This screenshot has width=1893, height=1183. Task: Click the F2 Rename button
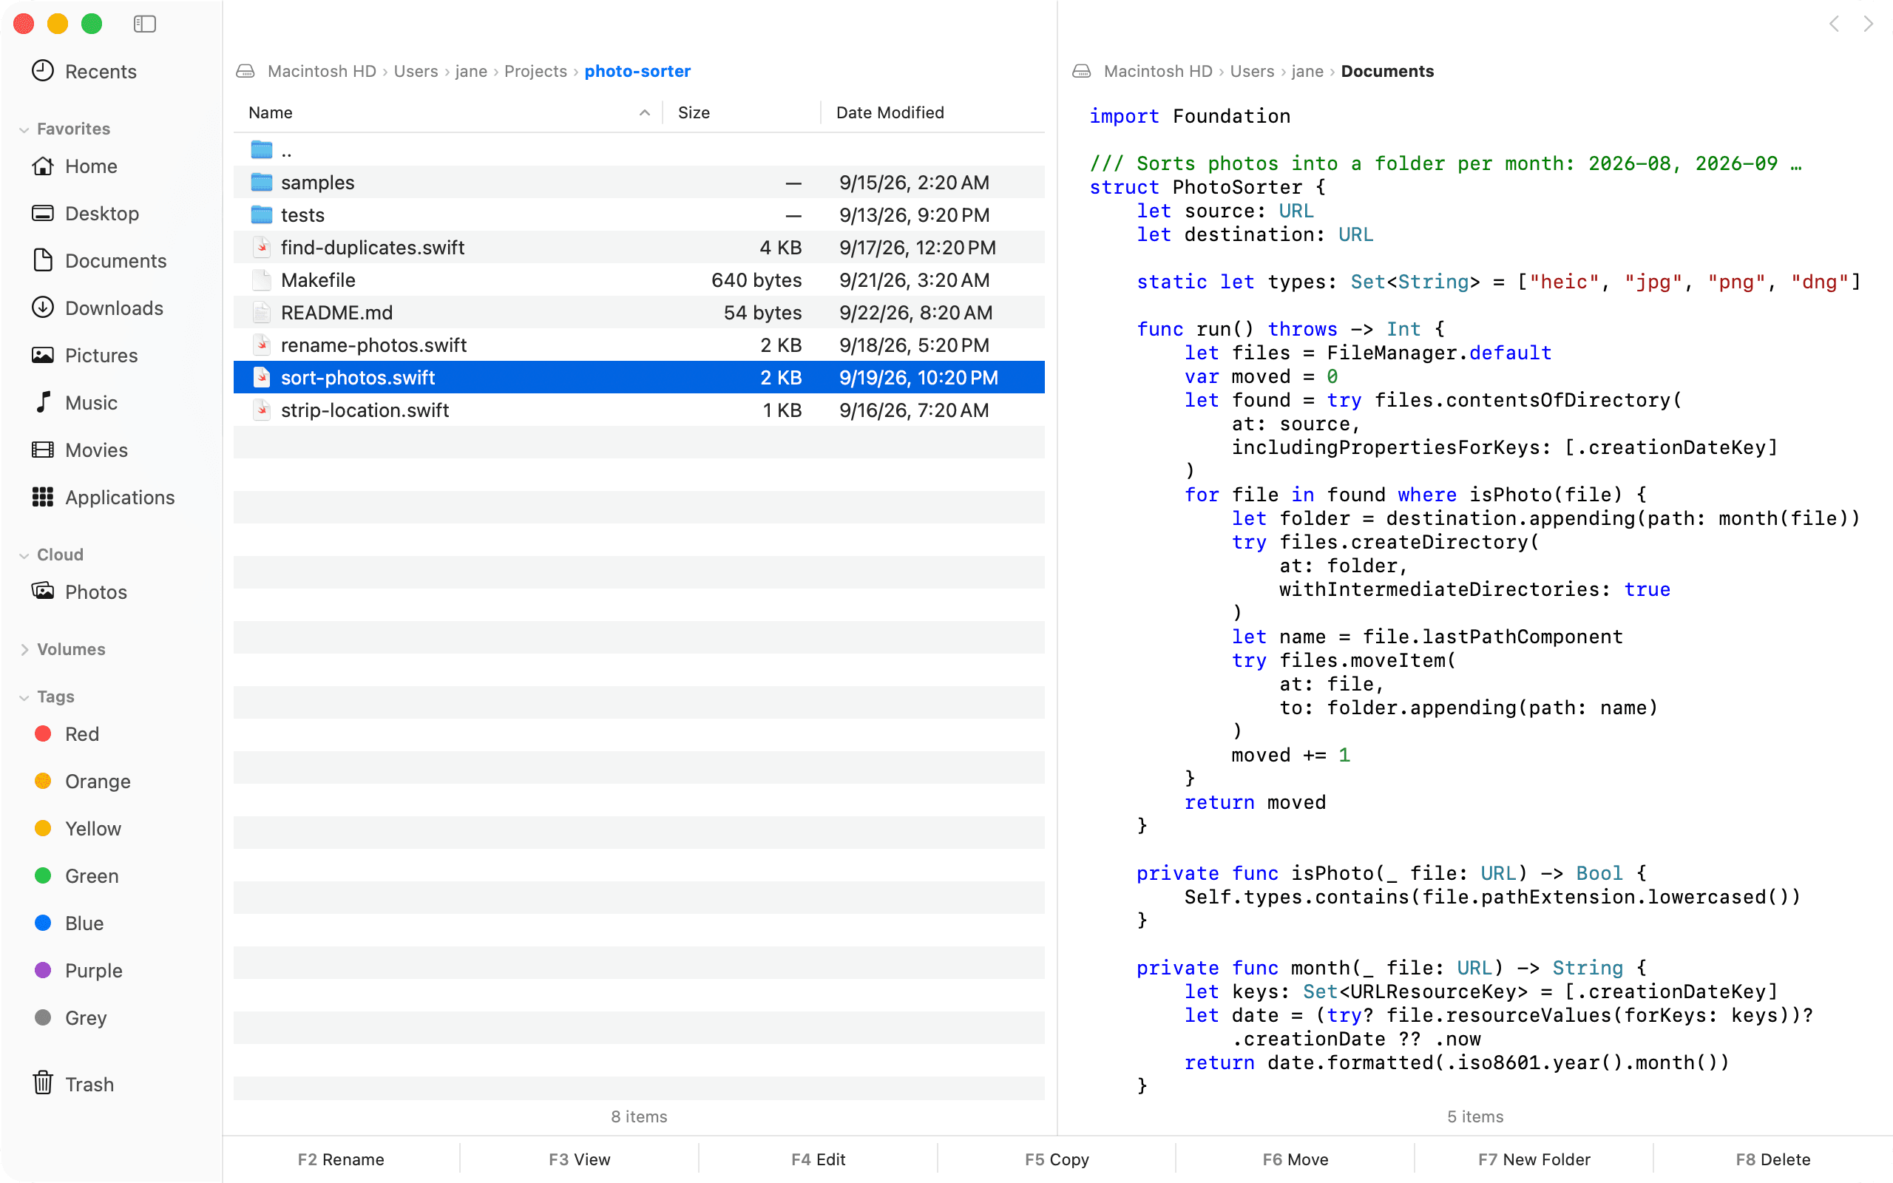[x=341, y=1159]
